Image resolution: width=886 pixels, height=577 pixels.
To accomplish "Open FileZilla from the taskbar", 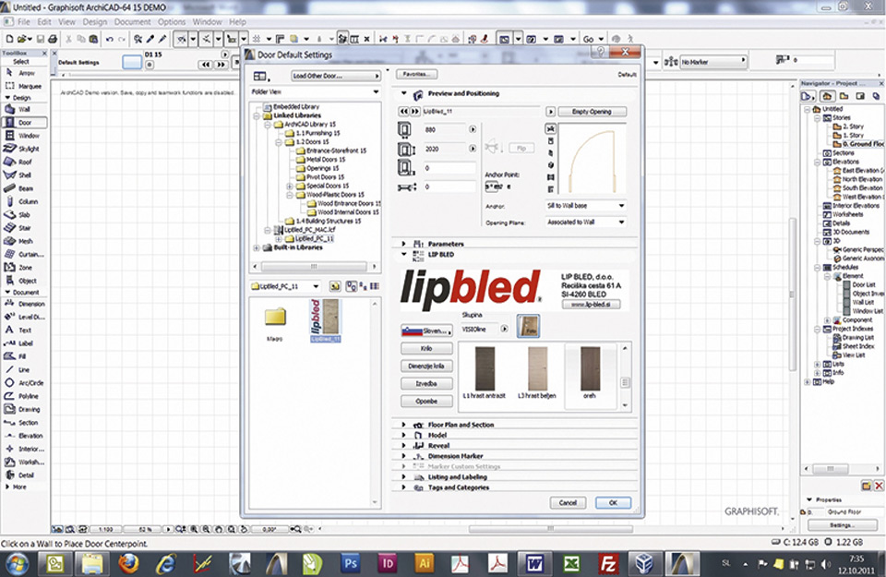I will pos(608,563).
